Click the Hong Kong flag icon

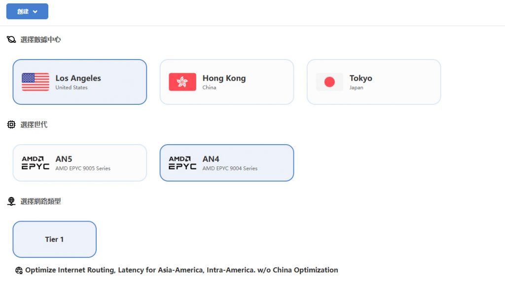pyautogui.click(x=182, y=82)
